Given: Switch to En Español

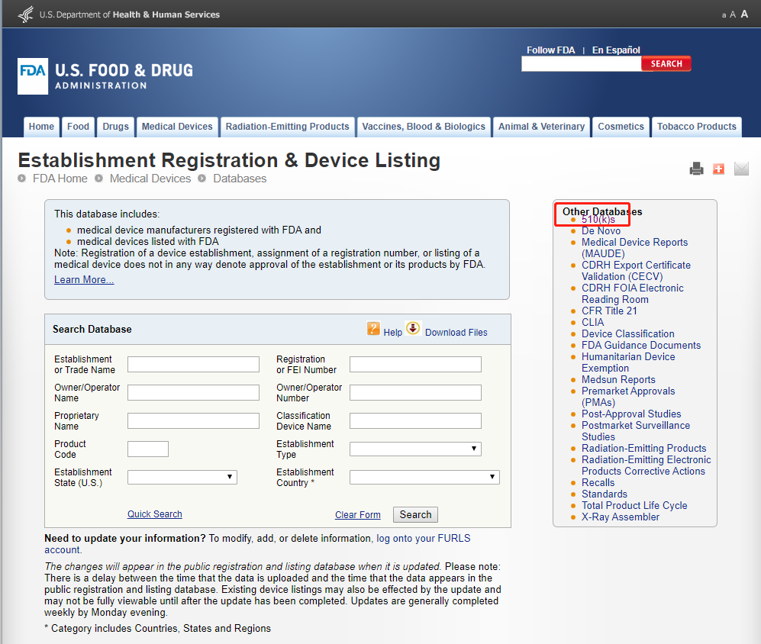Looking at the screenshot, I should click(616, 50).
